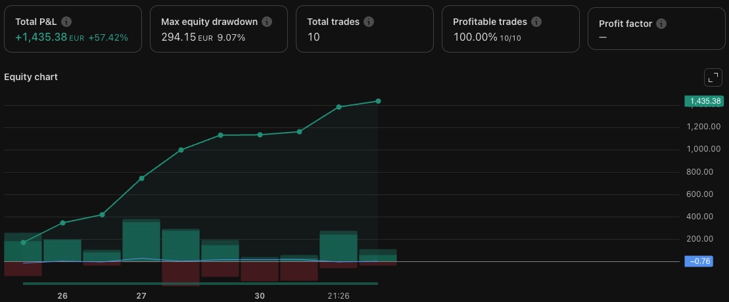This screenshot has width=729, height=302.
Task: Open the Max equity drawdown info tooltip
Action: 266,22
